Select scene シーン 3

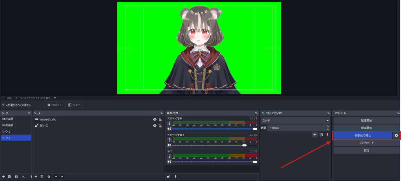(x=16, y=138)
